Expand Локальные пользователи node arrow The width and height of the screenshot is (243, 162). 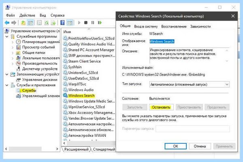click(x=13, y=58)
